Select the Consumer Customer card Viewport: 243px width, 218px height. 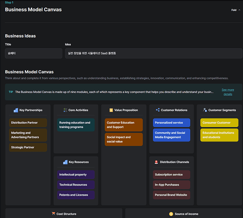pyautogui.click(x=219, y=123)
